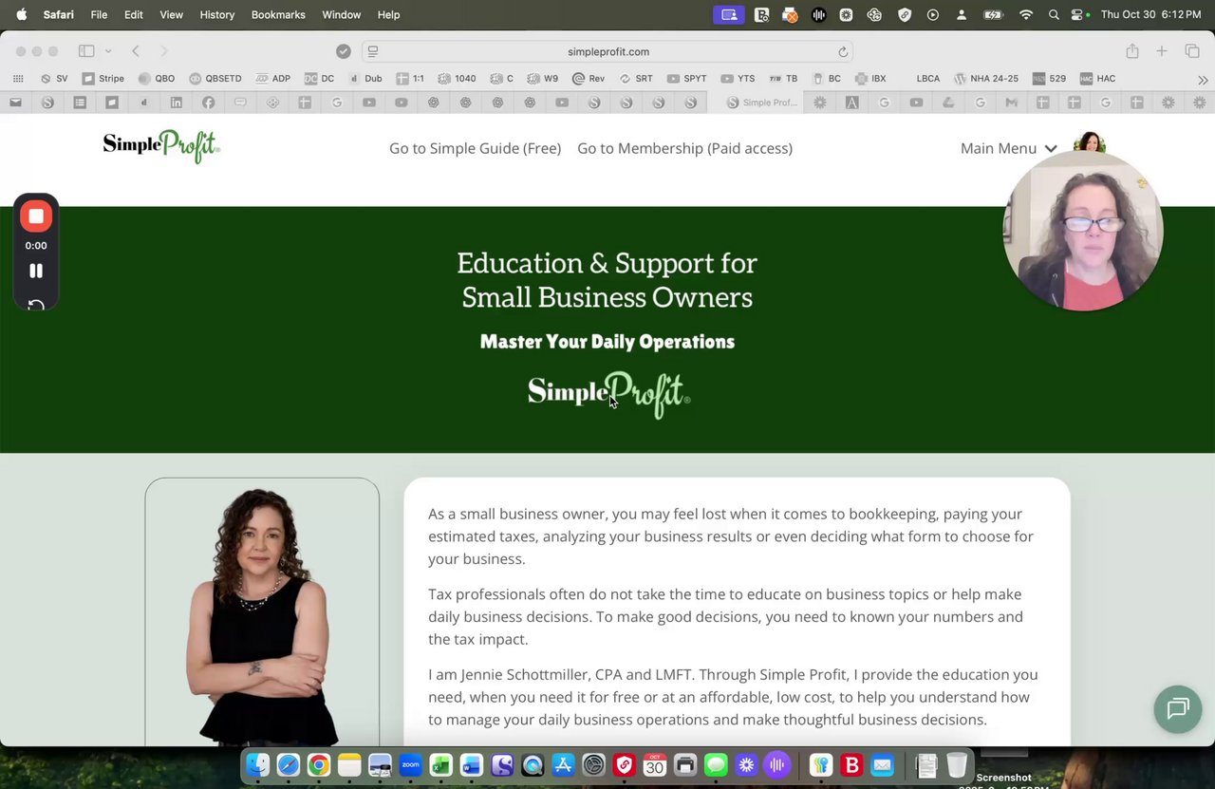Open the History menu
1215x789 pixels.
[217, 14]
